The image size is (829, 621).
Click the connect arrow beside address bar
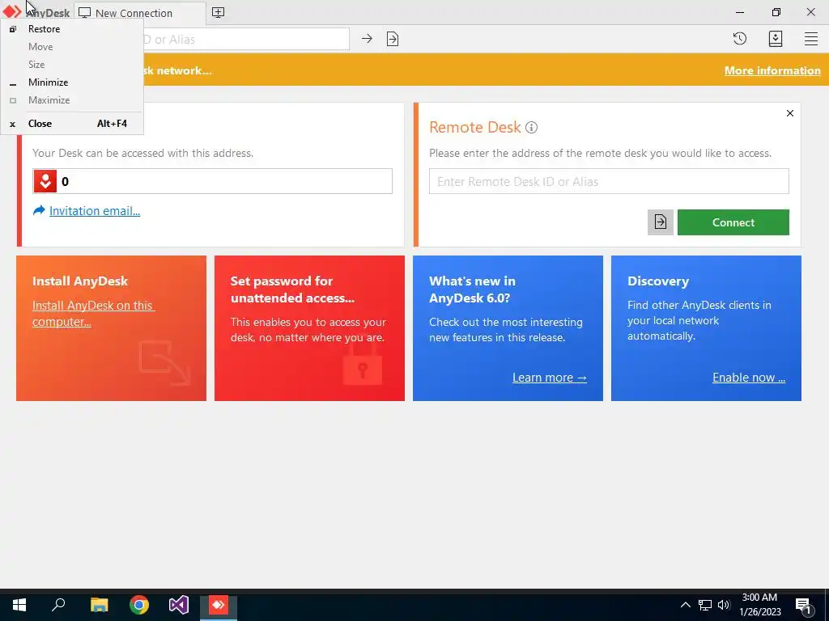coord(367,39)
